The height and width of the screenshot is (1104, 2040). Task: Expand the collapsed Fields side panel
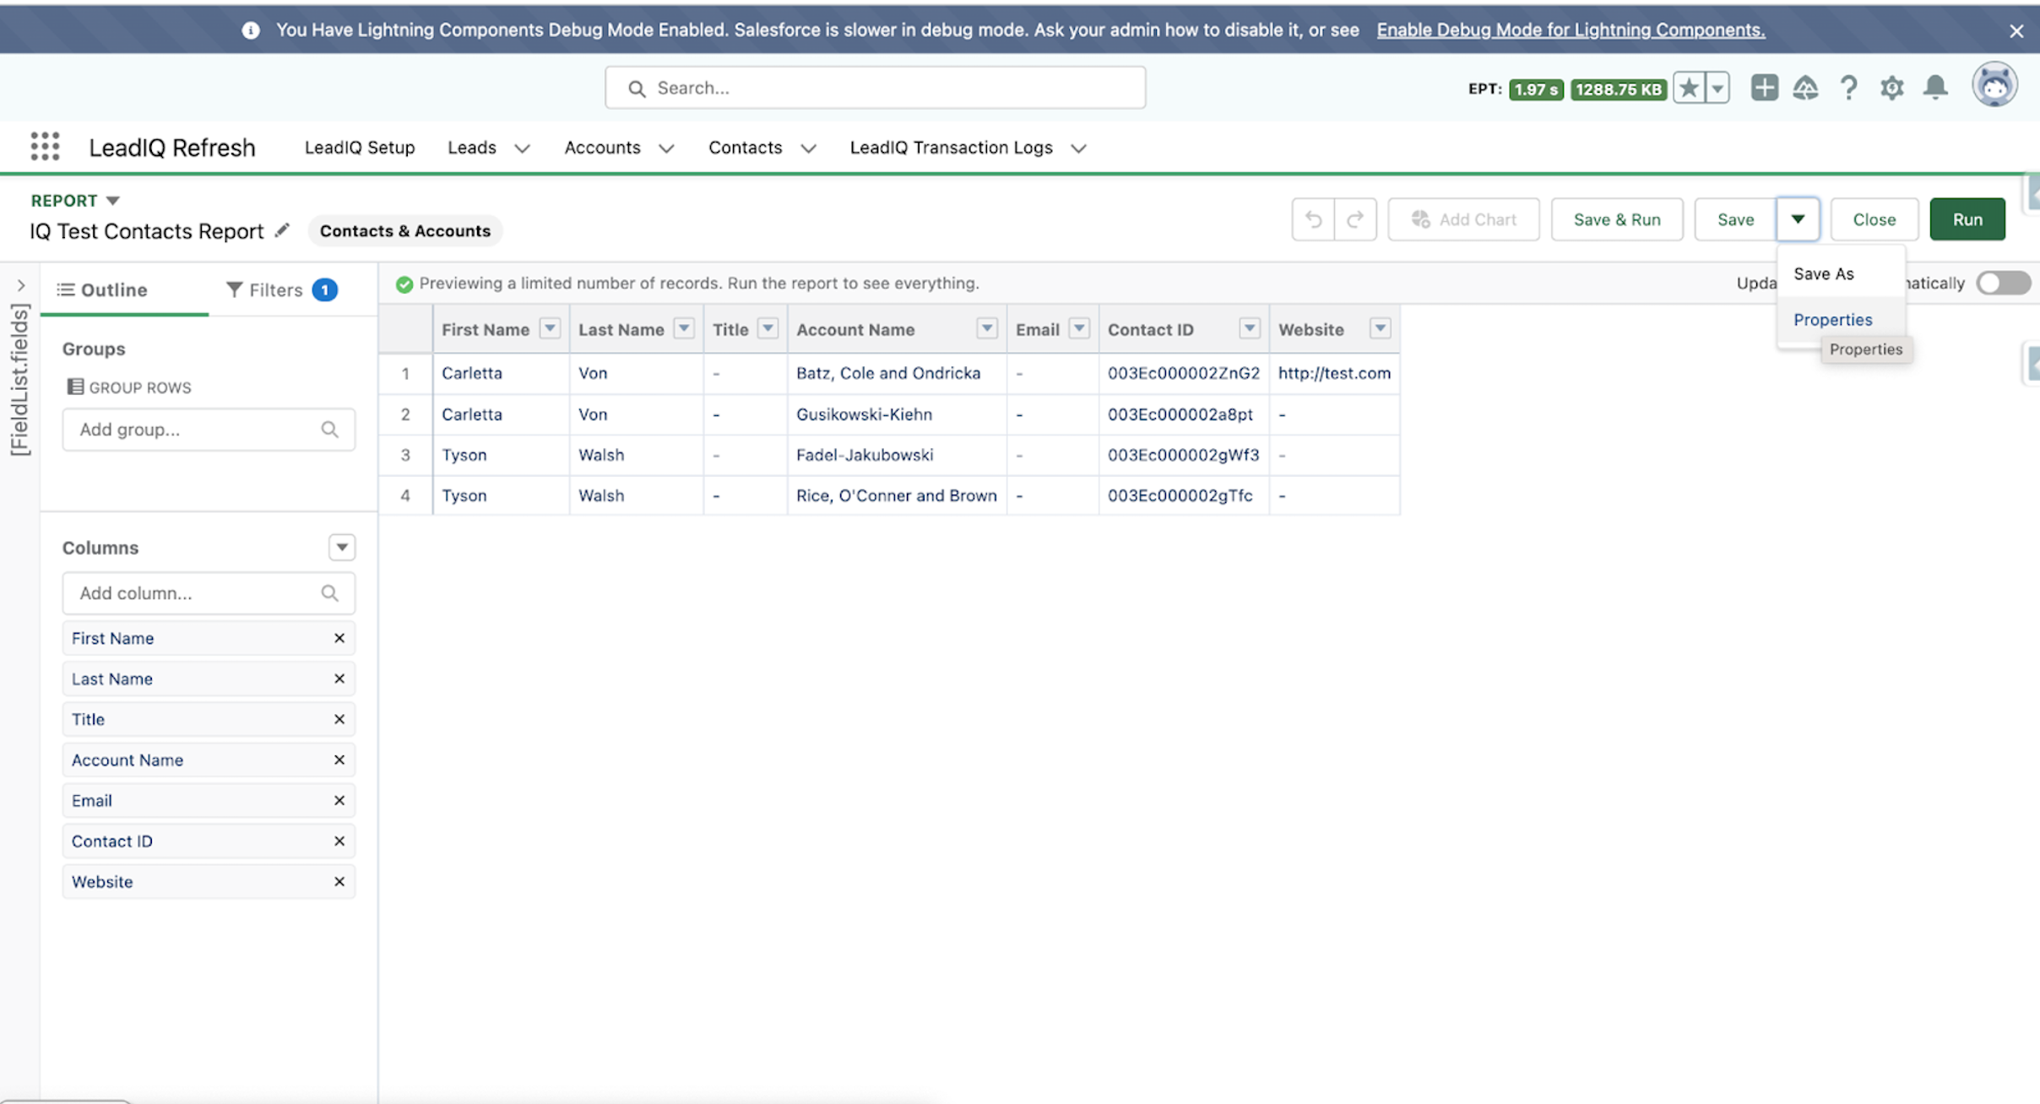[21, 286]
